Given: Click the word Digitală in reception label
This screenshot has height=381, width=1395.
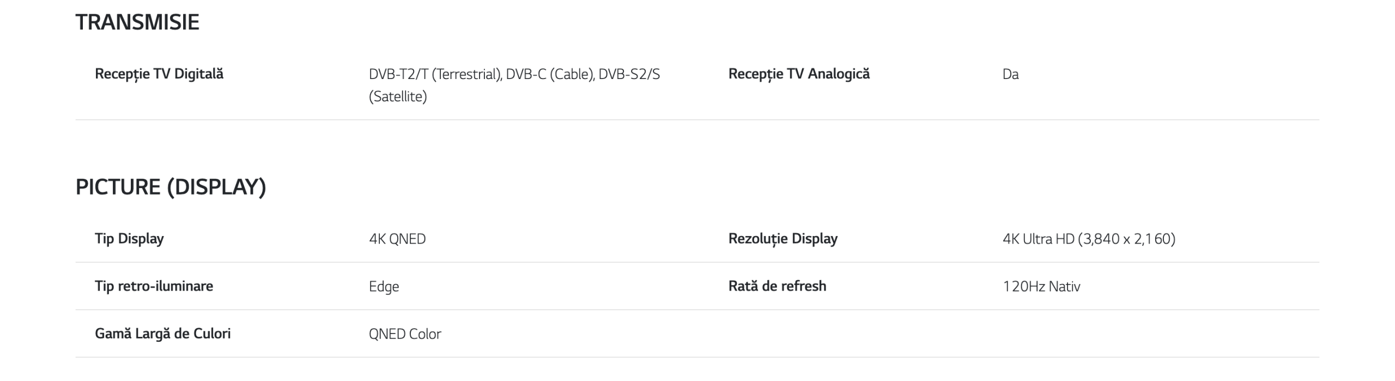Looking at the screenshot, I should pos(199,74).
